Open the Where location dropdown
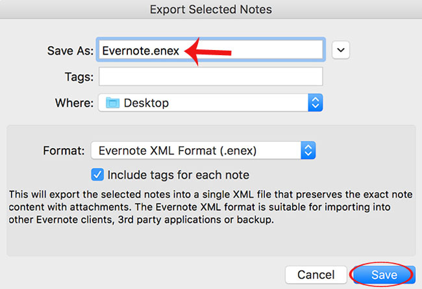This screenshot has height=289, width=422. 210,103
